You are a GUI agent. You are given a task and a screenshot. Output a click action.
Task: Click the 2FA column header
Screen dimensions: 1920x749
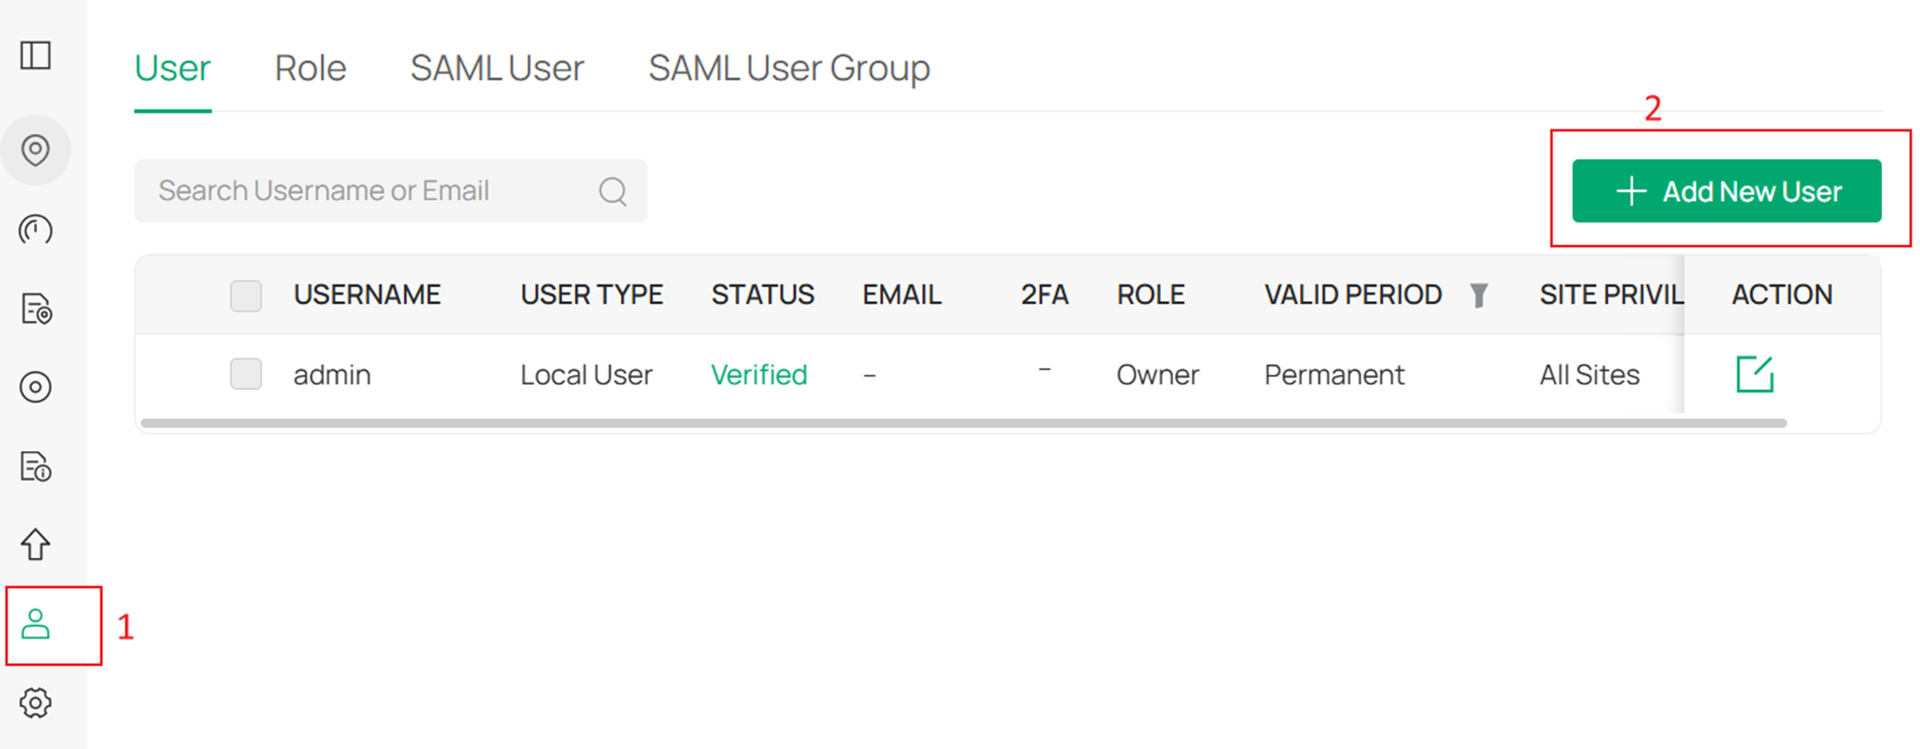tap(1045, 295)
